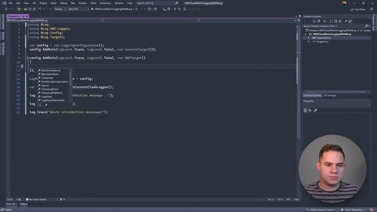377x212 pixels.
Task: Click No issues found status indicator
Action: point(36,200)
